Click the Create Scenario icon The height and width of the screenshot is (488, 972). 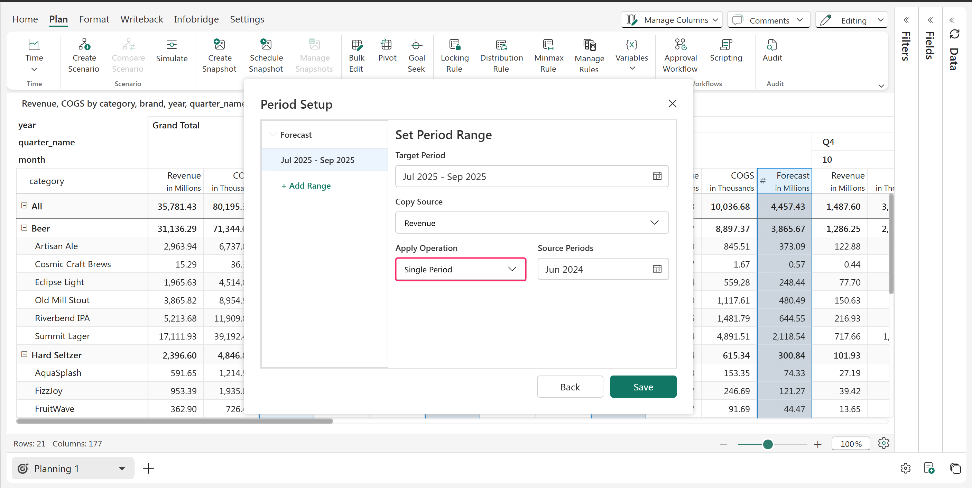(x=84, y=45)
